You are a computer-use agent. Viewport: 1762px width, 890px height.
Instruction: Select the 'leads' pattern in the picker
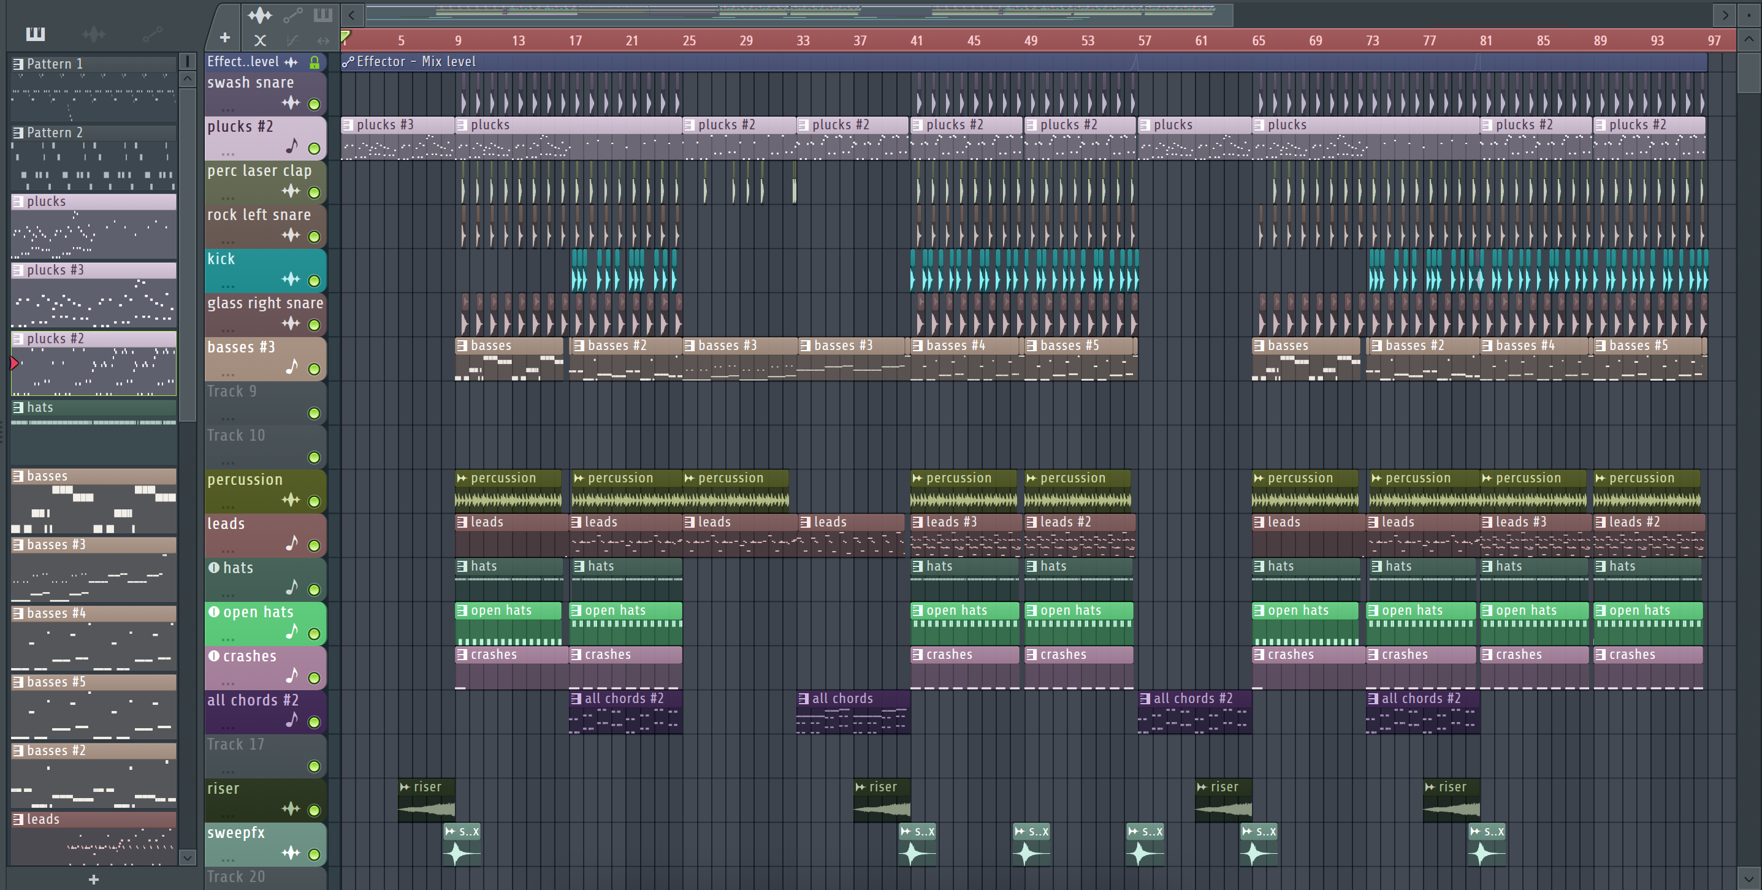coord(94,839)
